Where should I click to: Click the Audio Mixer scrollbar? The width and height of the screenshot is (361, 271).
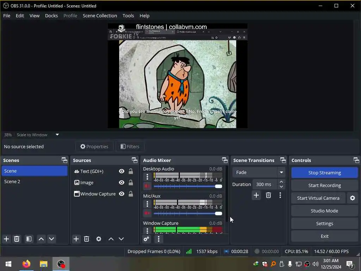pos(227,194)
